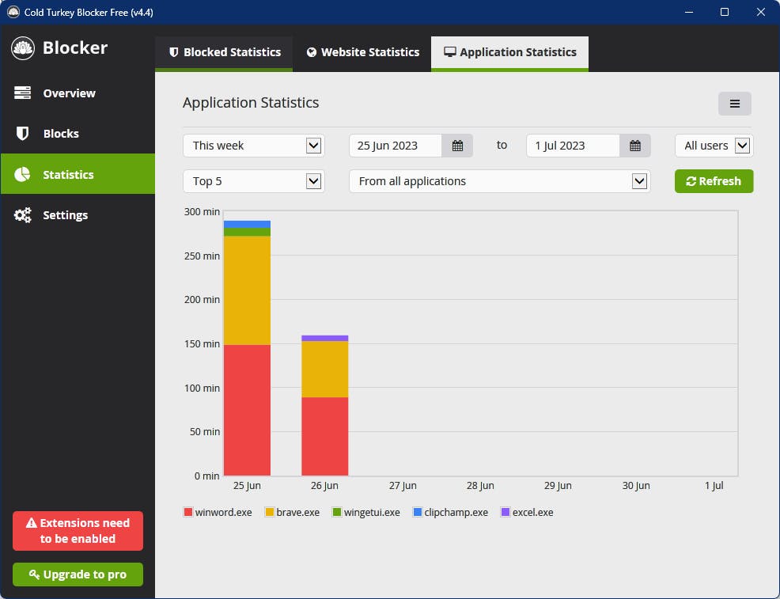
Task: Click the 'Upgrade to pro' button
Action: (x=77, y=574)
